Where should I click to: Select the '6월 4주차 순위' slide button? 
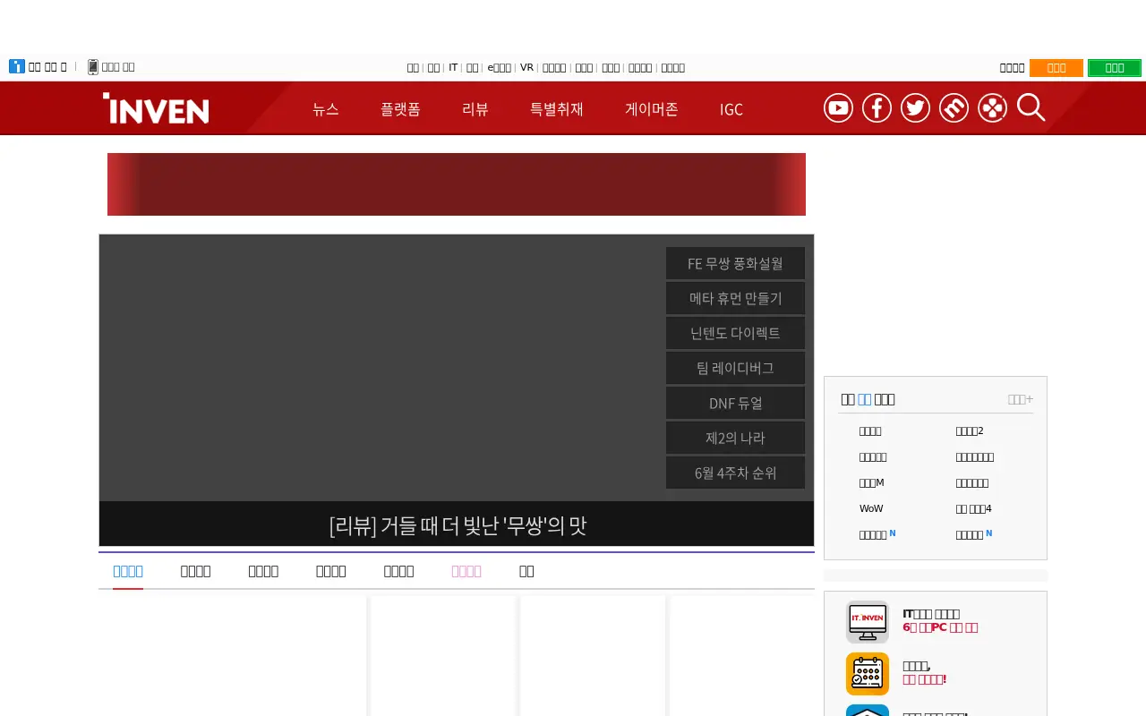coord(735,473)
